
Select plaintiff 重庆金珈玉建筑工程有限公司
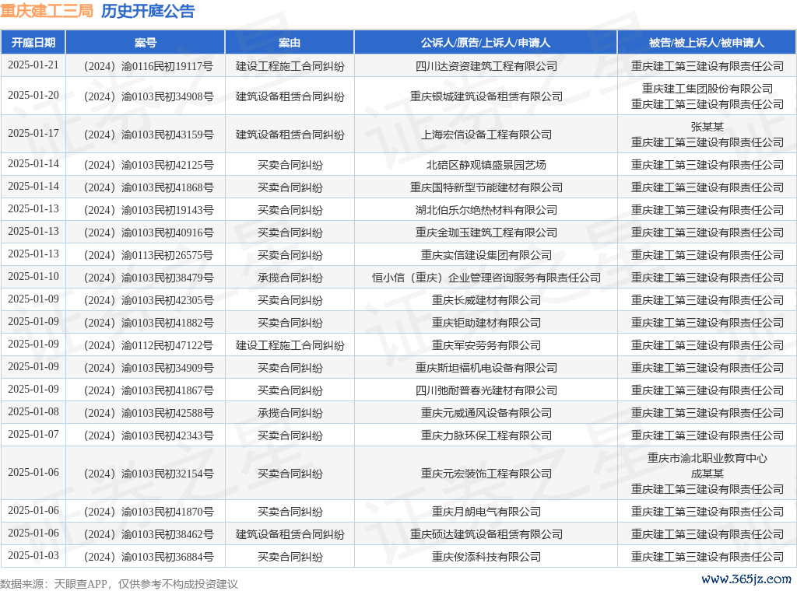pos(486,233)
